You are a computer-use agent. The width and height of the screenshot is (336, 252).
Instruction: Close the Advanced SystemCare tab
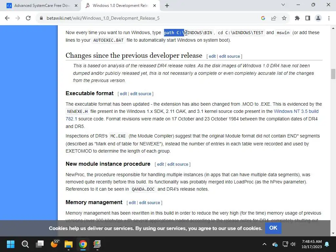[76, 6]
